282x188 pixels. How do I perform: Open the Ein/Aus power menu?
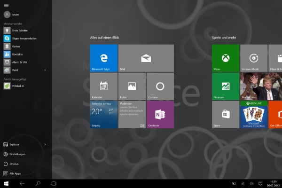coord(11,164)
